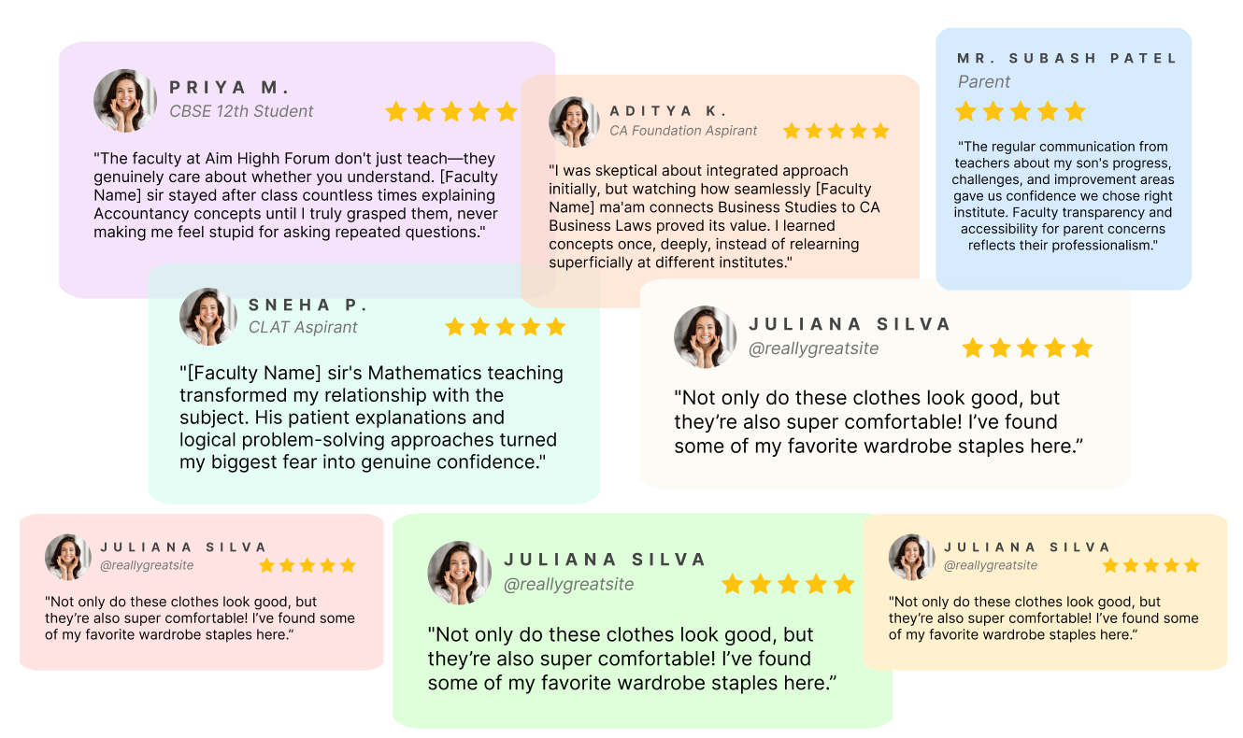Screen dimensions: 1243x738
Task: Follow the @reallygreatsite link in the green card
Action: click(x=568, y=584)
